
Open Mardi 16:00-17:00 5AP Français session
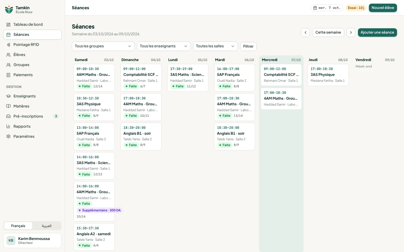[235, 78]
